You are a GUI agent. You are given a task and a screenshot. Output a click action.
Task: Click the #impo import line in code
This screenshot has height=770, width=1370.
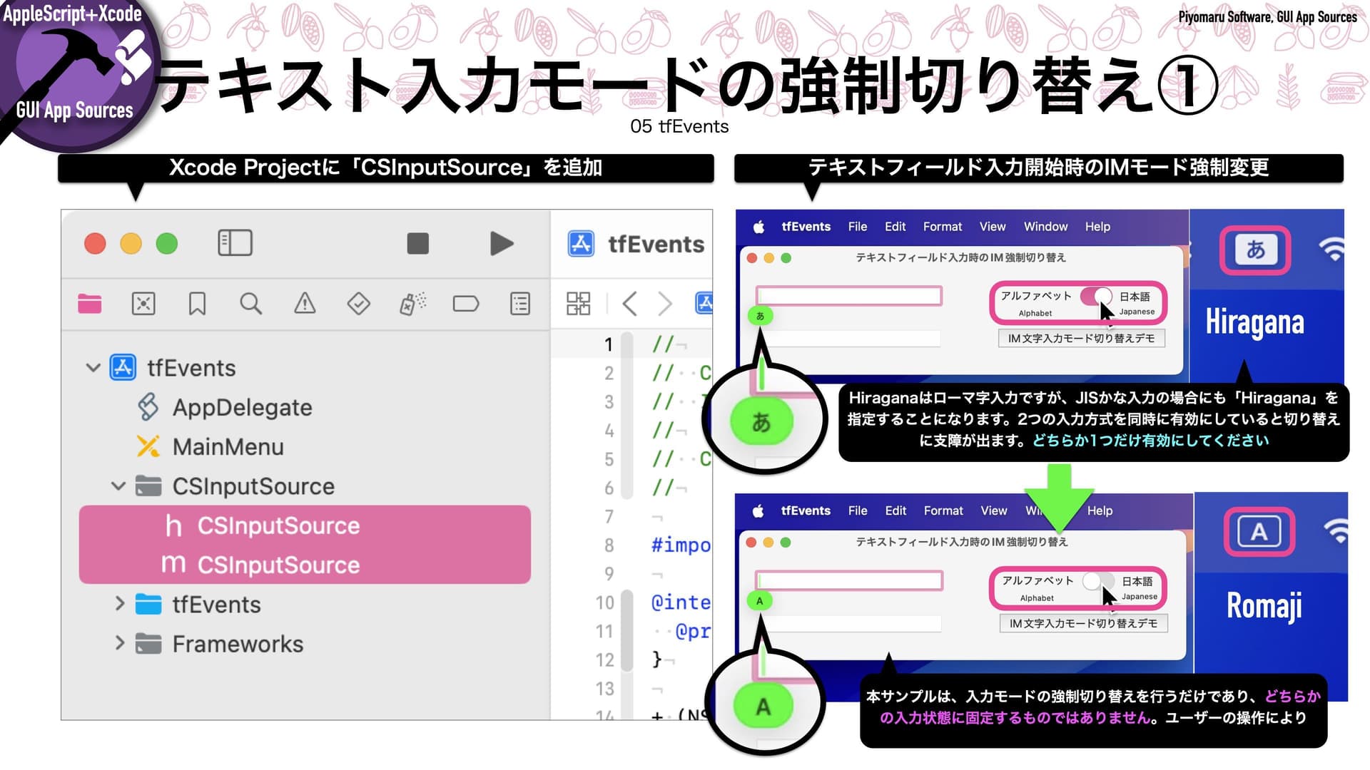tap(681, 545)
